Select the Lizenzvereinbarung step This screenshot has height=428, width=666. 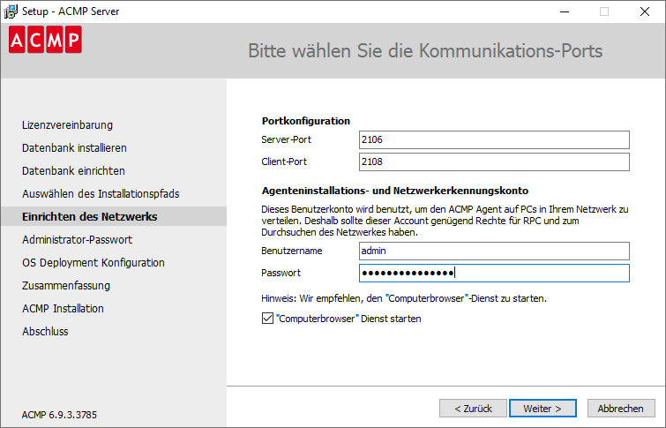tap(68, 125)
